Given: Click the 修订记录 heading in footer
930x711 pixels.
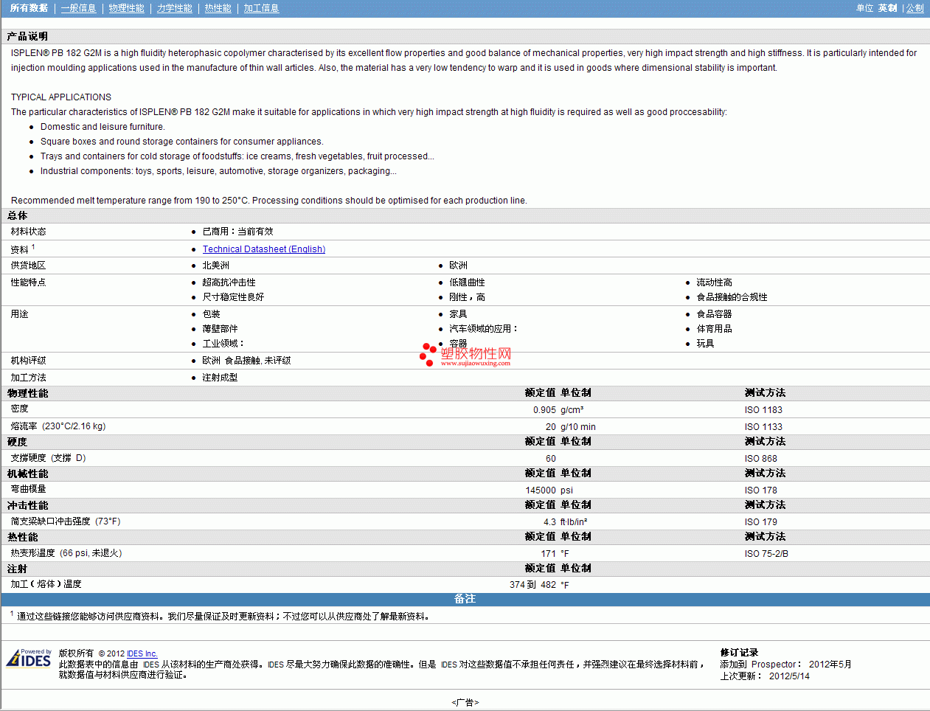Looking at the screenshot, I should (x=739, y=653).
